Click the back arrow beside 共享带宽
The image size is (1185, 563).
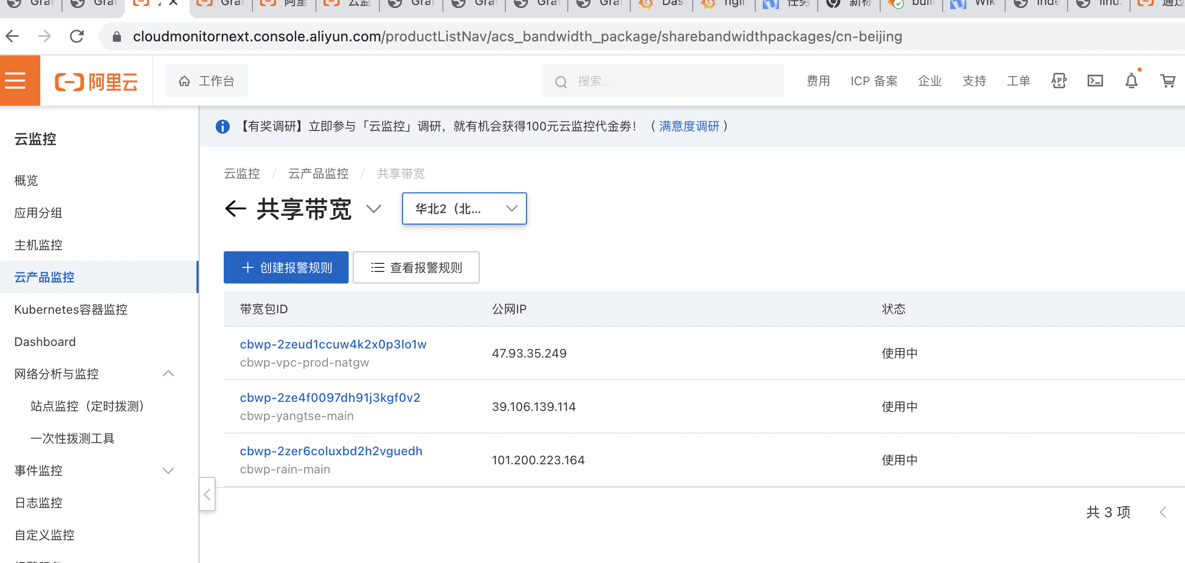coord(235,208)
